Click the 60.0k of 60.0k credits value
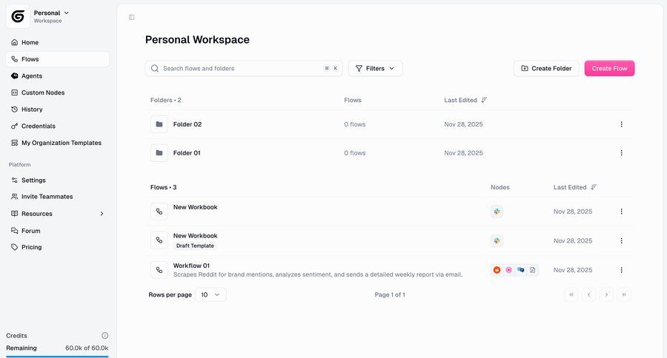The image size is (667, 358). click(87, 348)
